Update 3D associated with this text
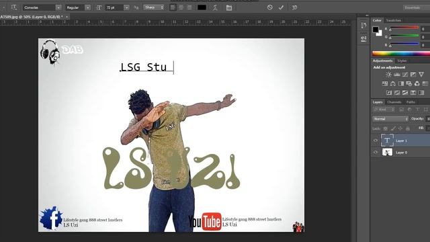Image resolution: width=430 pixels, height=242 pixels. point(294,7)
